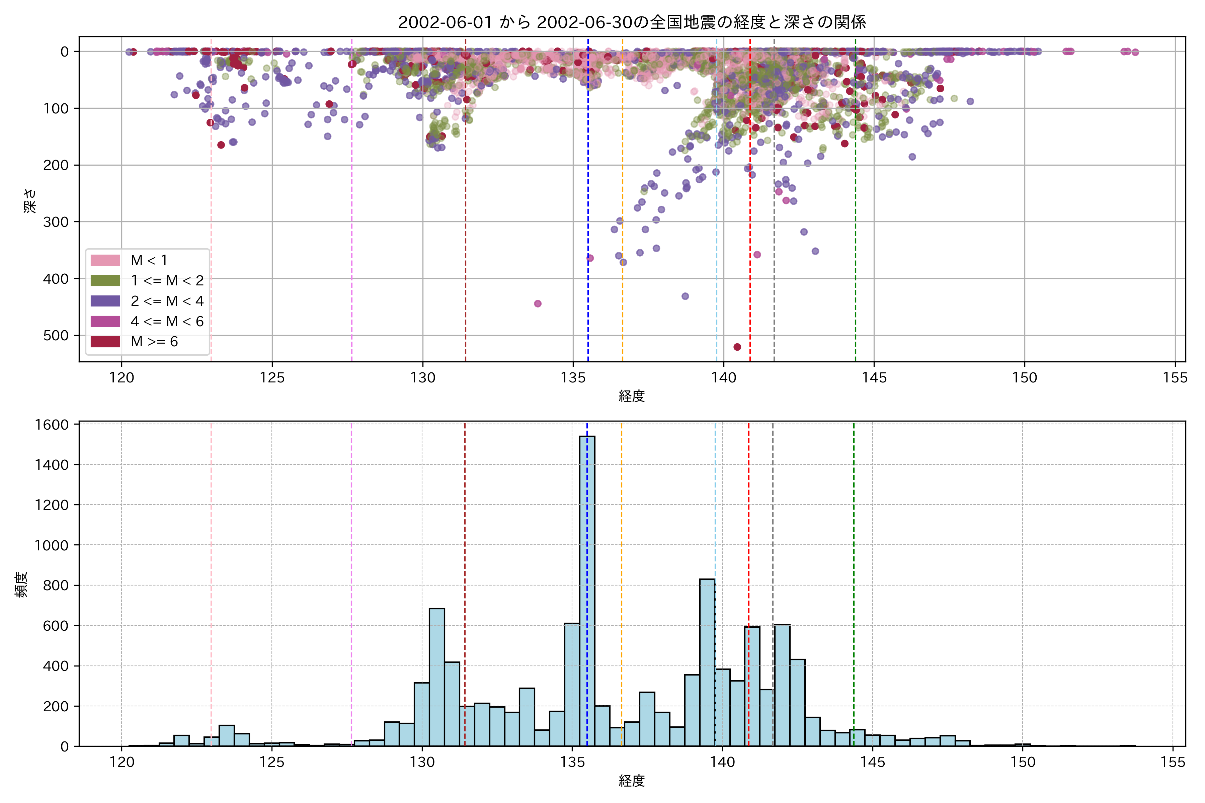Click the magenta point near depth 445
Viewport: 1205px width, 803px height.
tap(538, 304)
